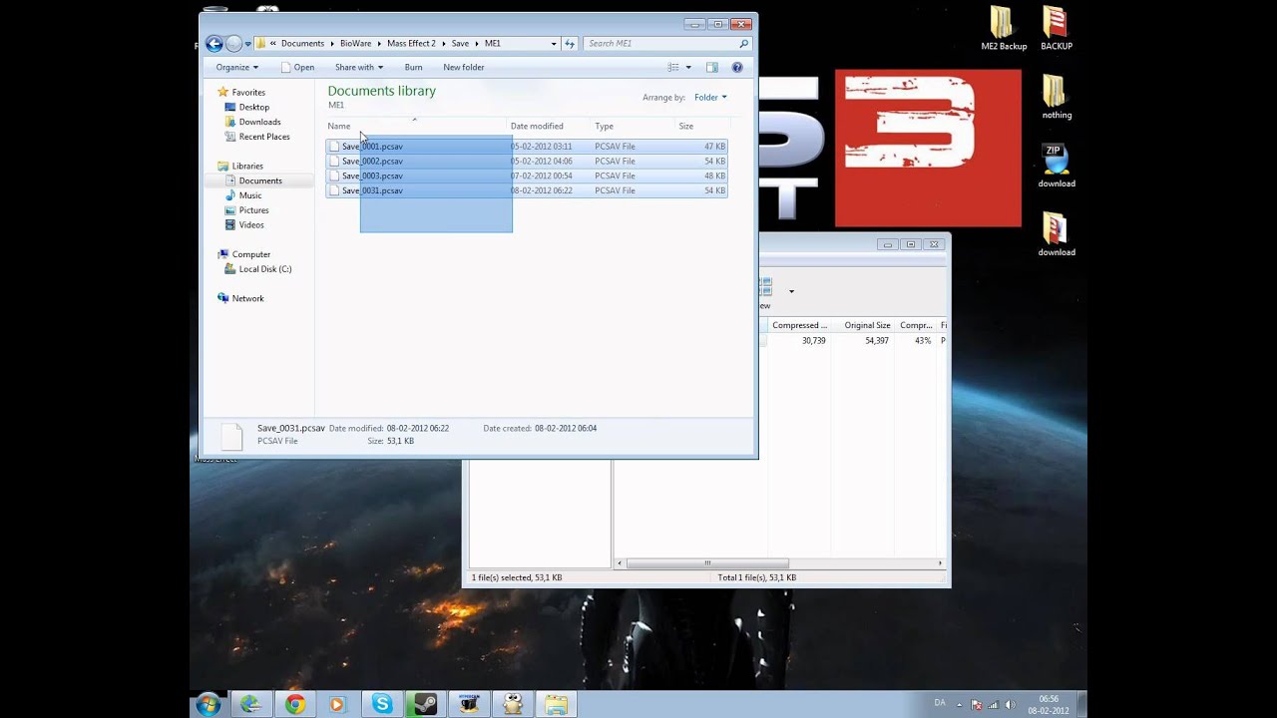Screen dimensions: 1277x718
Task: Select Documents library in navigation pane
Action: point(260,180)
